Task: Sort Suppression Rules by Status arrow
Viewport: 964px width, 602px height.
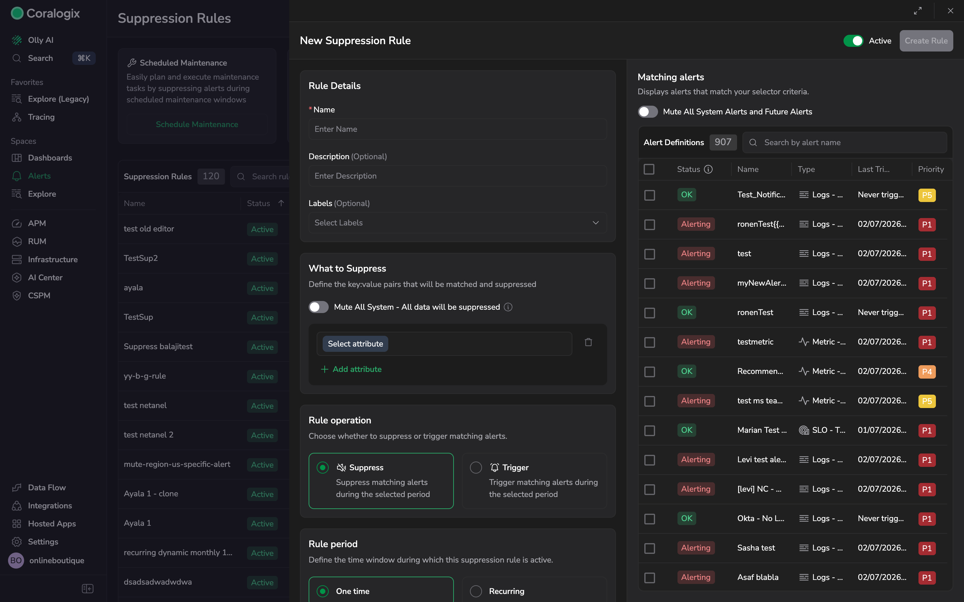Action: pos(281,203)
